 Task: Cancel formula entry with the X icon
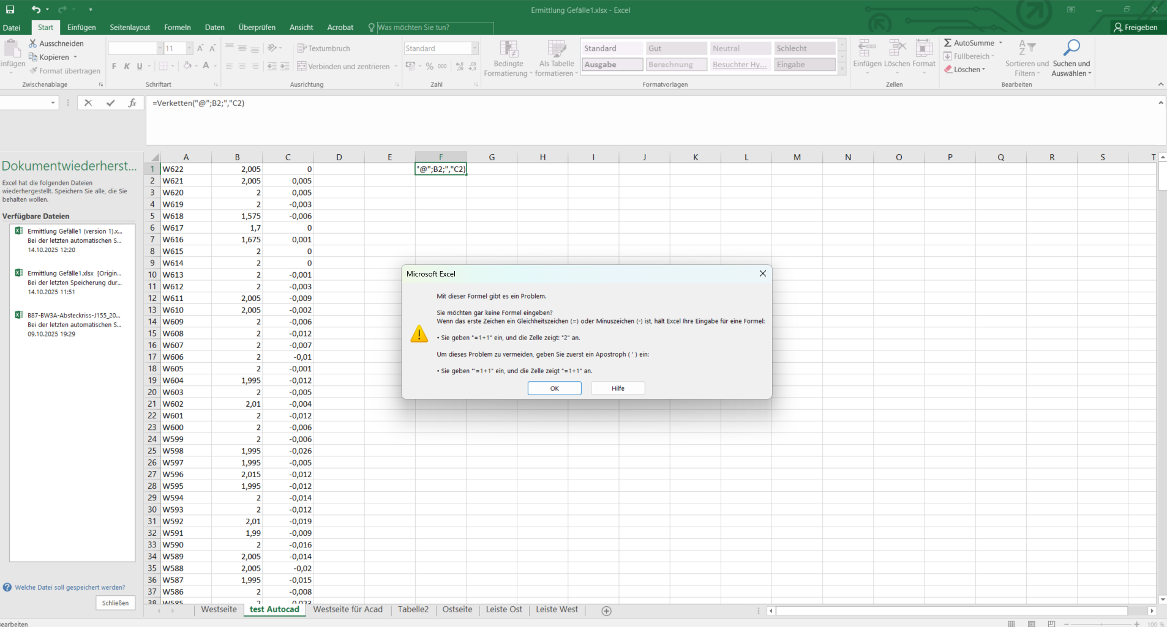88,103
